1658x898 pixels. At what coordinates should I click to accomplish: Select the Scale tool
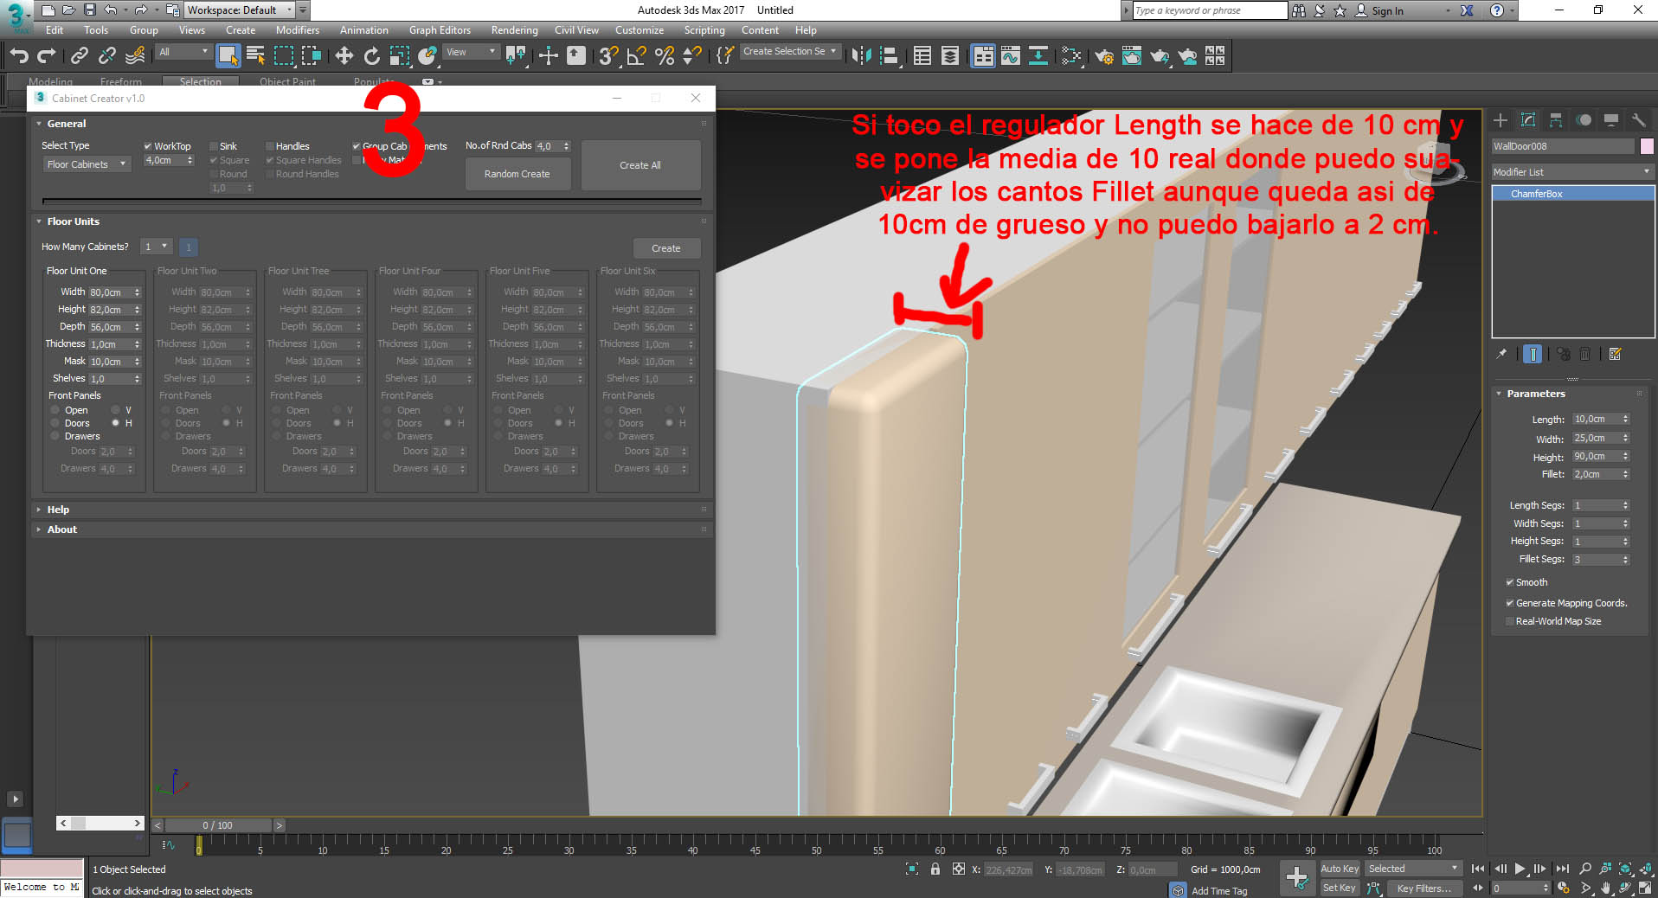[x=399, y=56]
